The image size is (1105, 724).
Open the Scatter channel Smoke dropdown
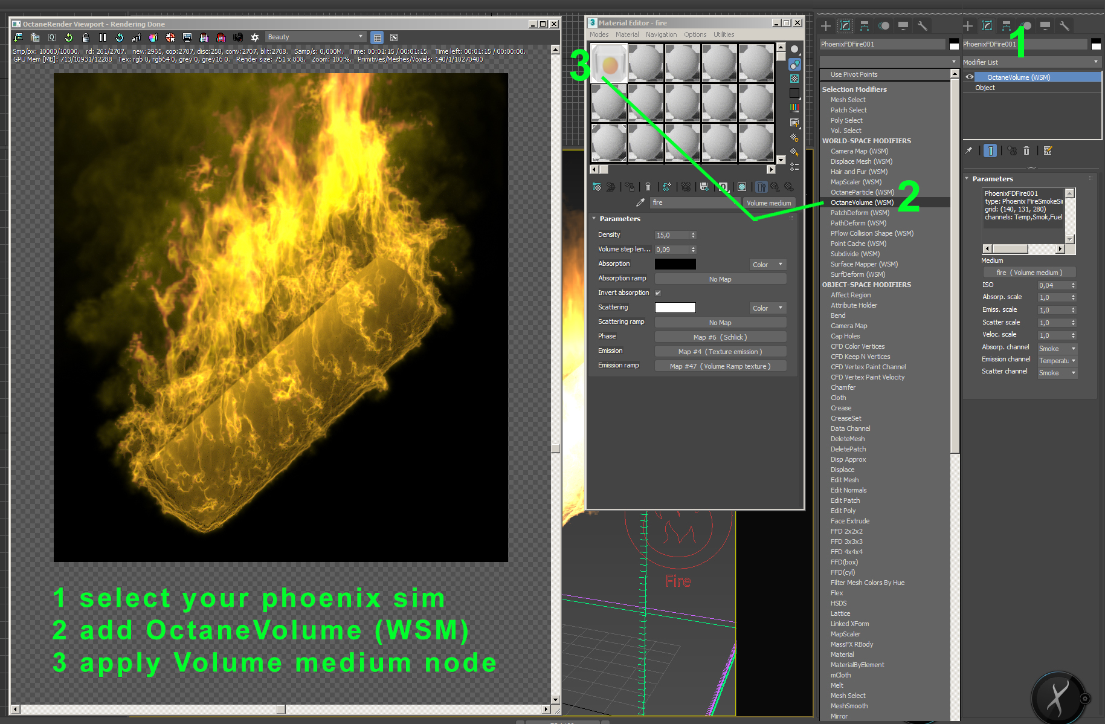point(1057,373)
